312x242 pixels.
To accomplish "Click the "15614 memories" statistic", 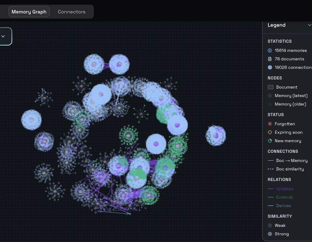I will pyautogui.click(x=291, y=50).
